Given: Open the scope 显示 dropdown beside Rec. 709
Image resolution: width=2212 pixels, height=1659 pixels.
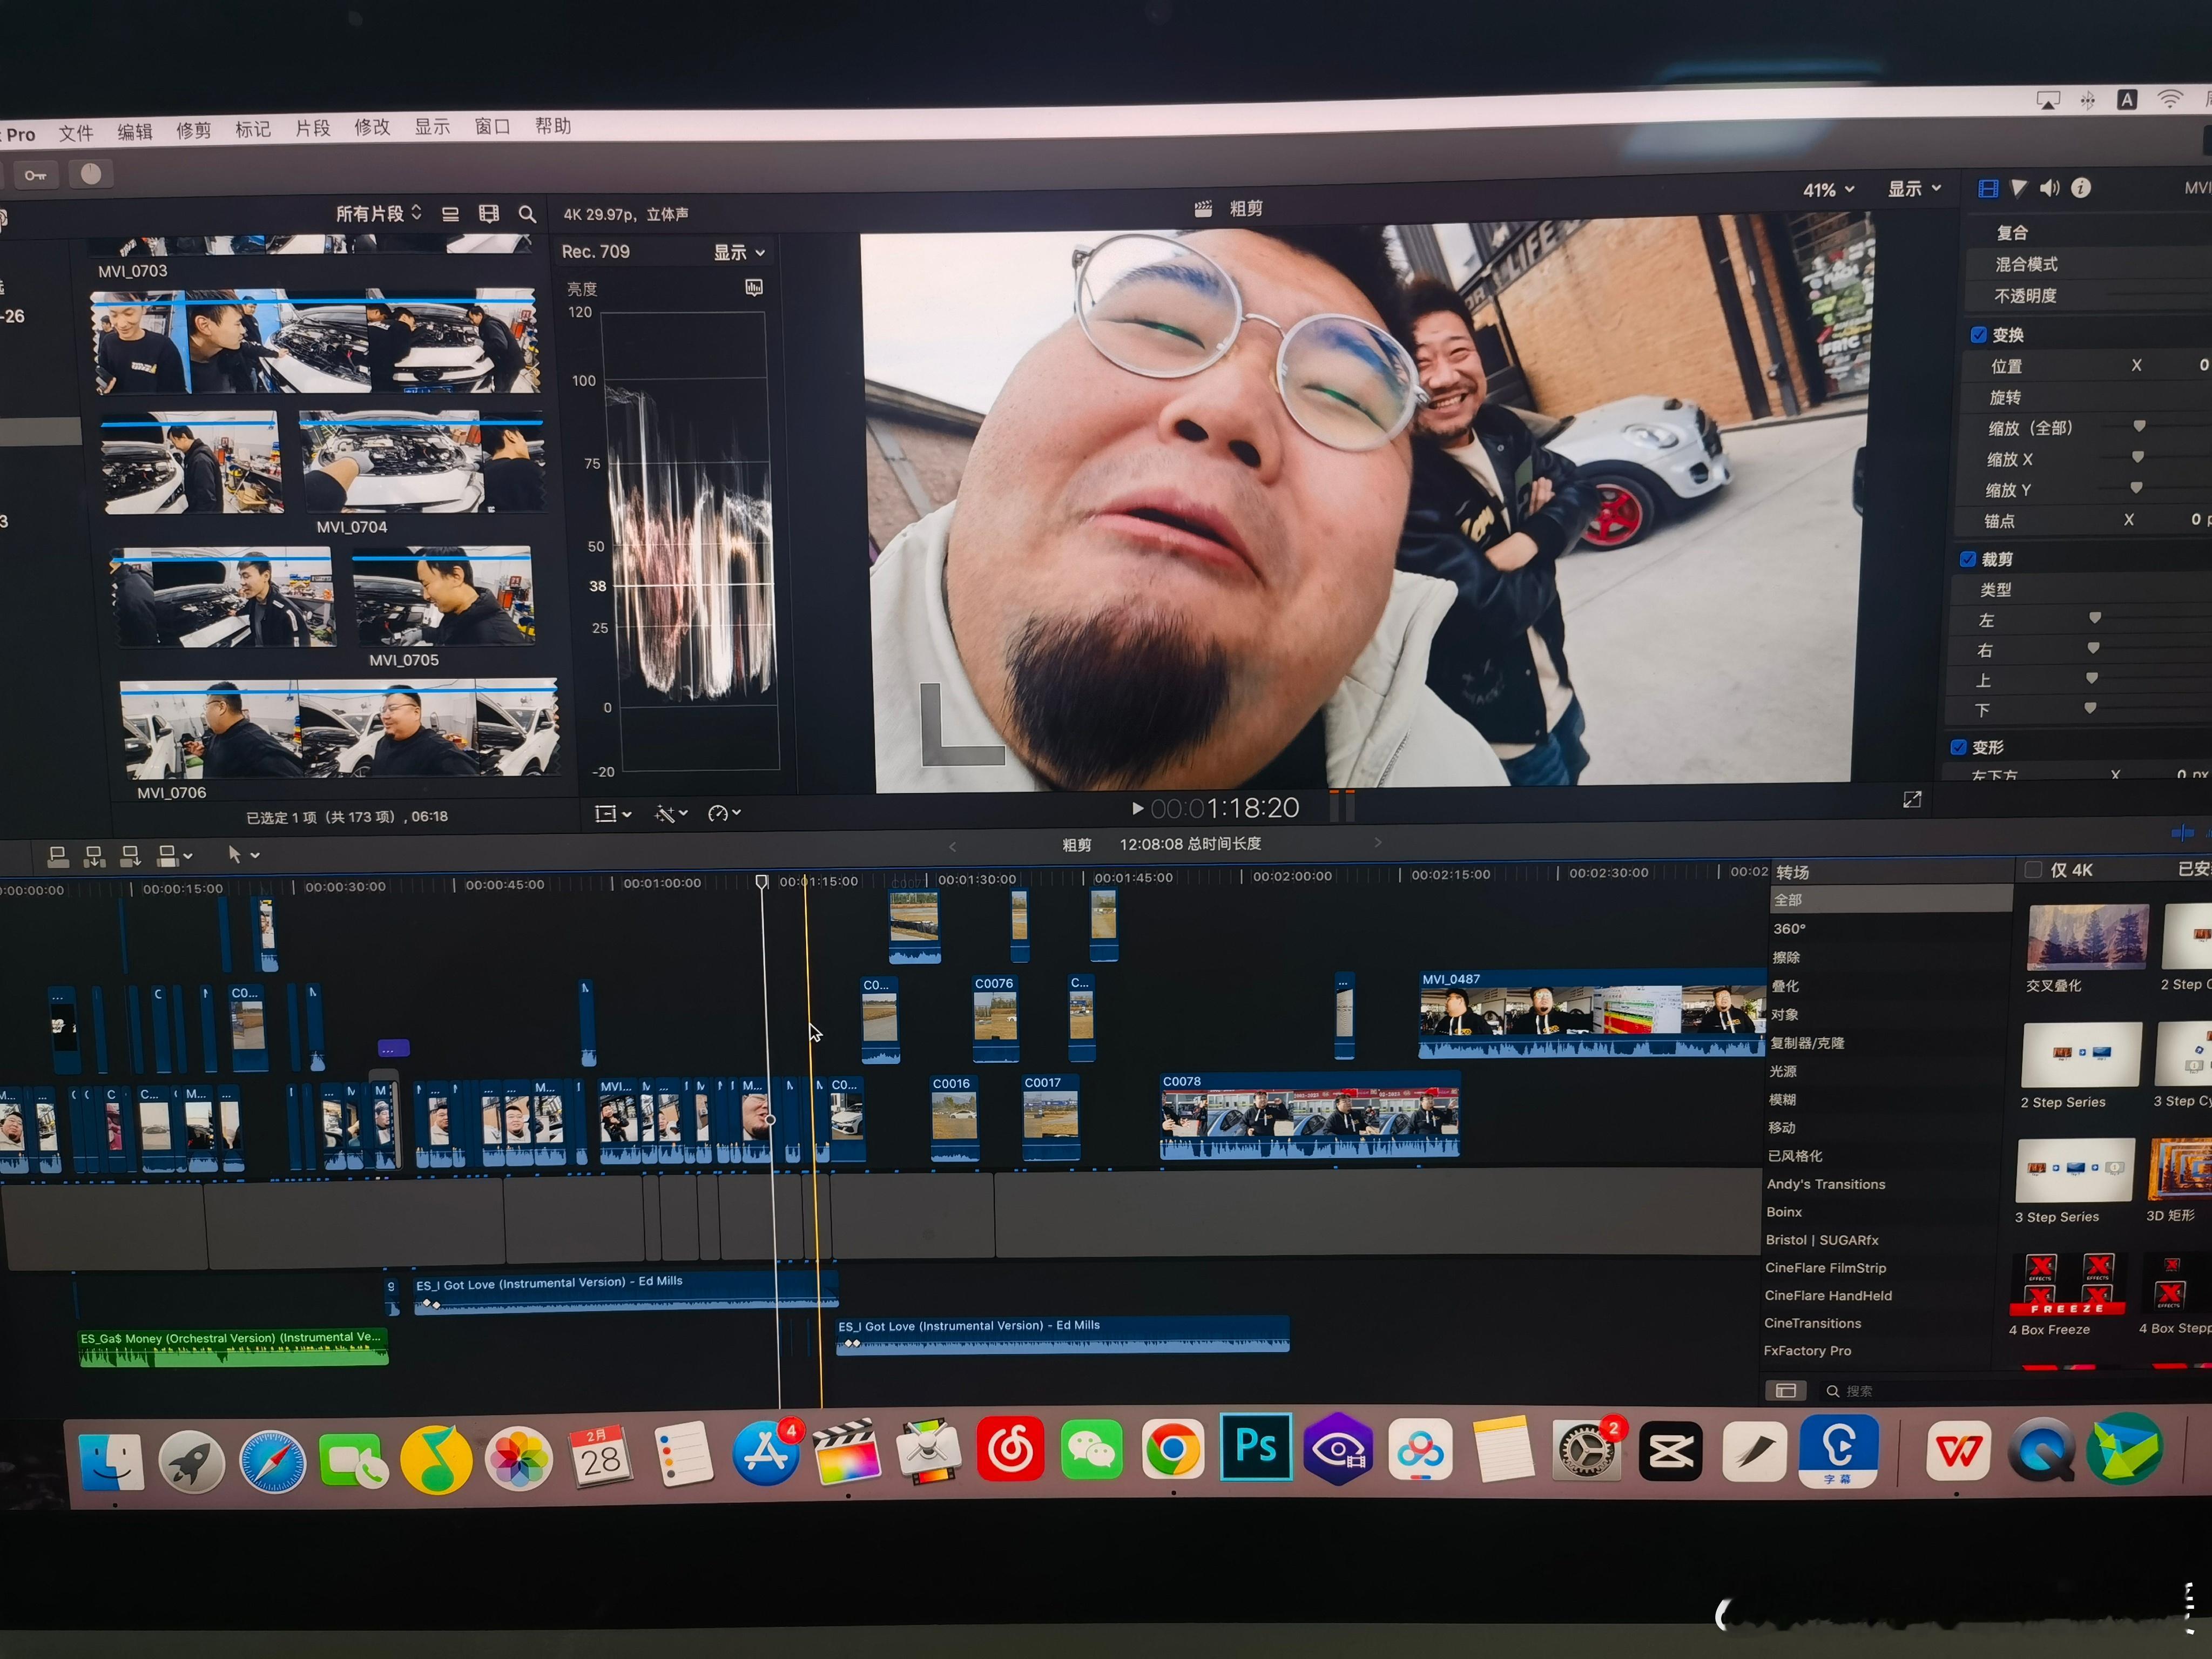Looking at the screenshot, I should [739, 252].
